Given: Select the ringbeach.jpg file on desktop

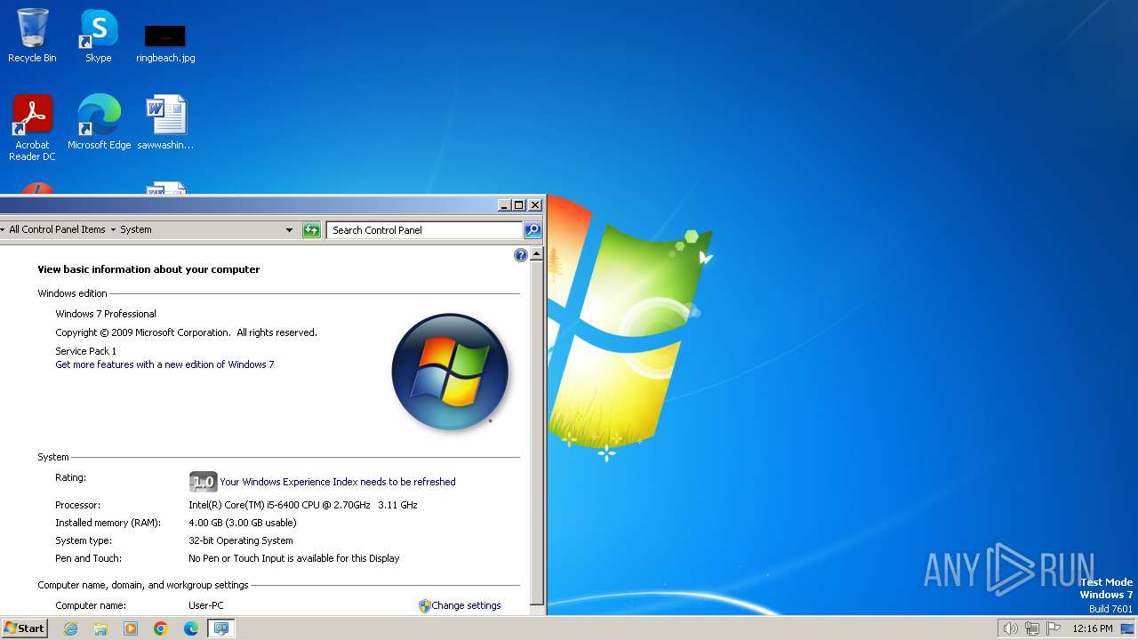Looking at the screenshot, I should coord(165,43).
